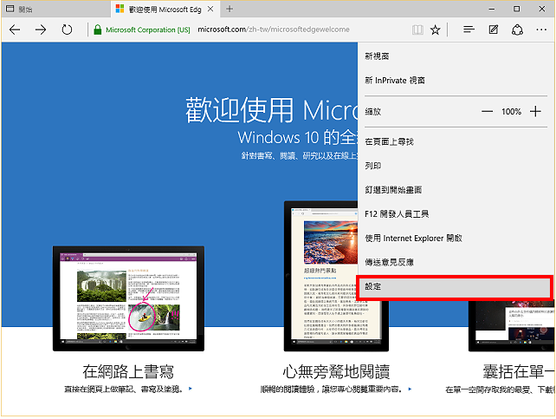Select 在頁面上尋找 menu item
The height and width of the screenshot is (419, 556).
pyautogui.click(x=456, y=141)
